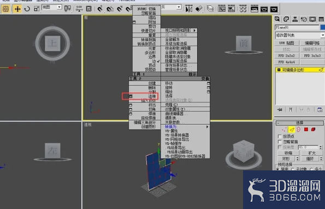325x209 pixels.
Task: Click the UVW 贴图 modifier button
Action: 287,43
